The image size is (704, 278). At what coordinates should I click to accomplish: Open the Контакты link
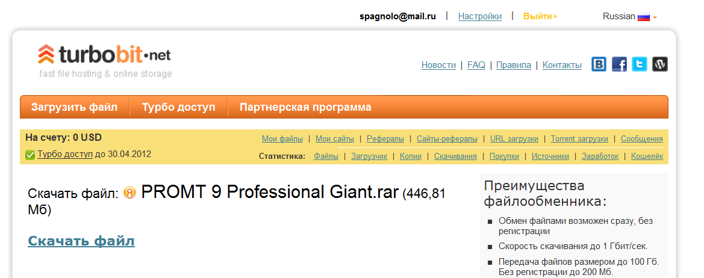coord(562,65)
